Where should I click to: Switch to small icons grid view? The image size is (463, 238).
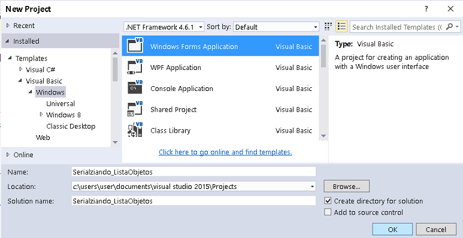[328, 27]
